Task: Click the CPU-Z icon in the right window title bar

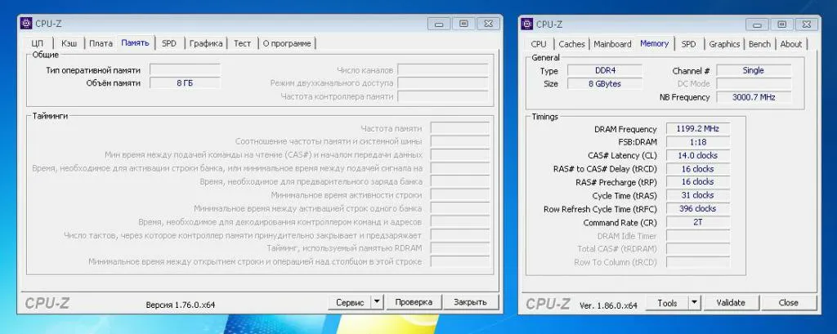Action: [x=527, y=24]
